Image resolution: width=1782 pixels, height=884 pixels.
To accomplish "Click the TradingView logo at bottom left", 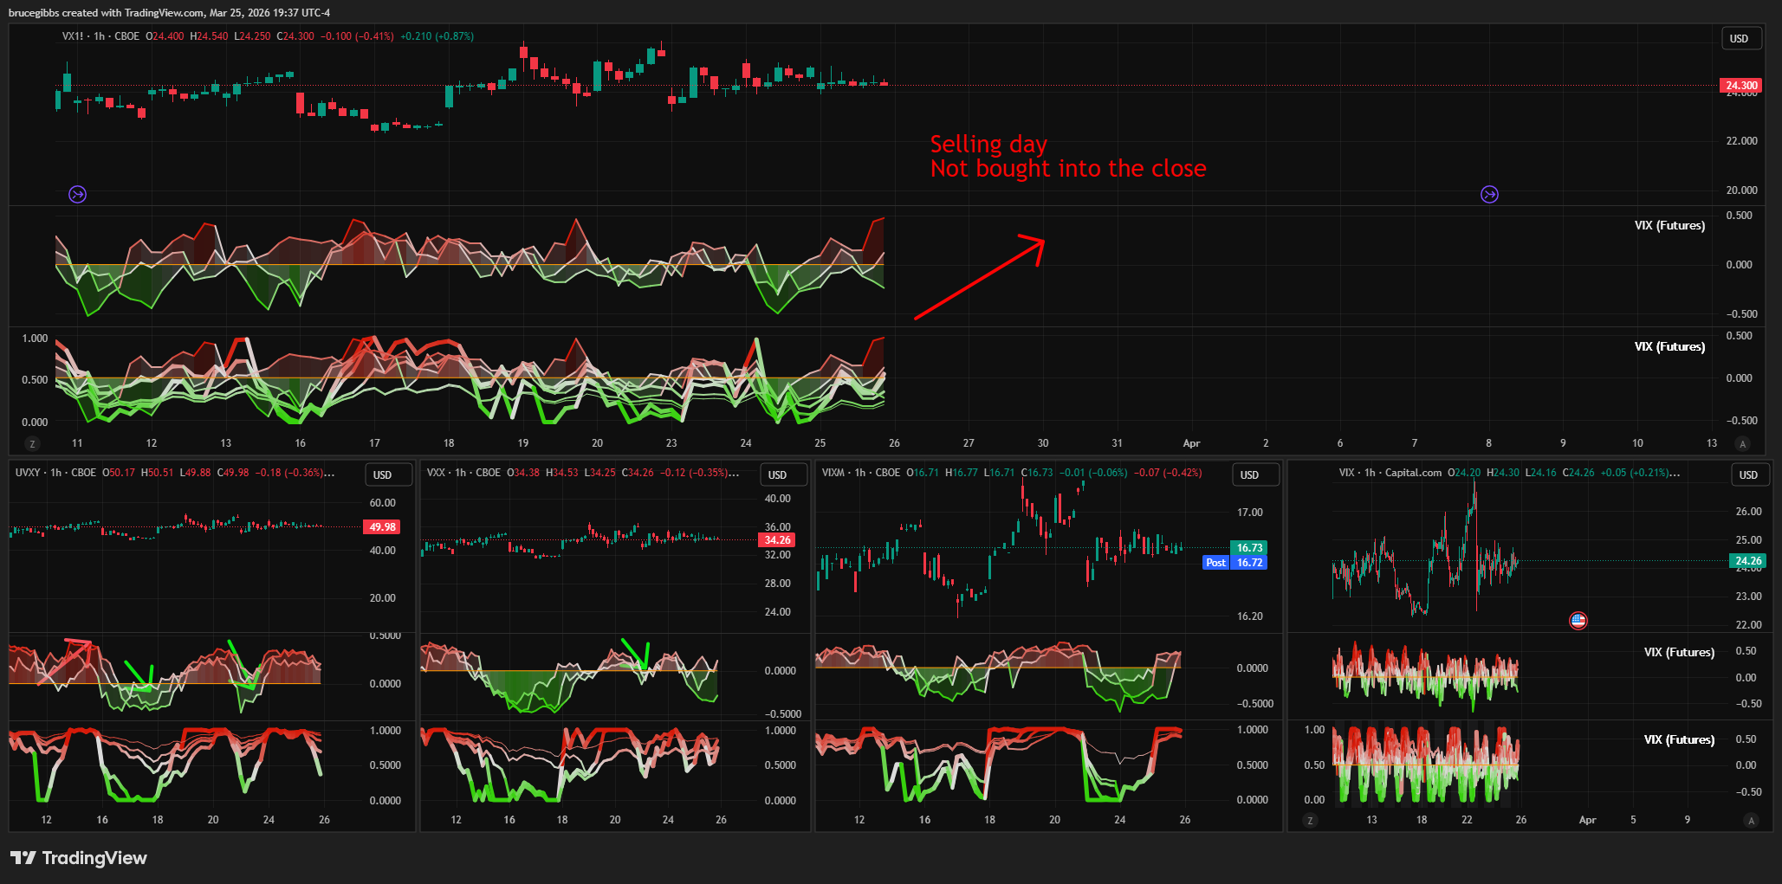I will pyautogui.click(x=78, y=858).
